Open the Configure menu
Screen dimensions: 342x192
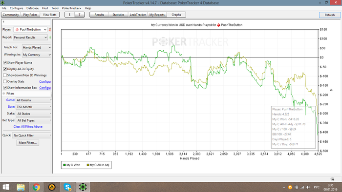point(16,8)
